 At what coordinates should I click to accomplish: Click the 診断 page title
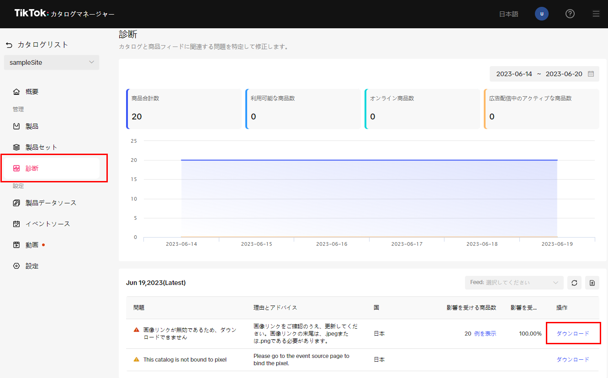point(128,35)
